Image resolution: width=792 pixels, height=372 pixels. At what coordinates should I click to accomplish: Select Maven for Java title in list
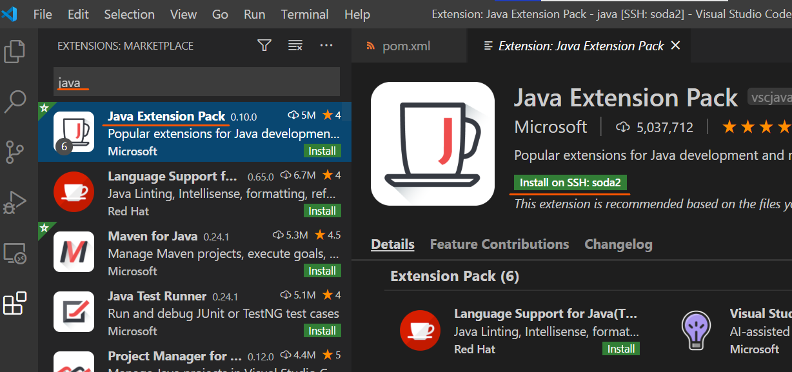point(153,236)
